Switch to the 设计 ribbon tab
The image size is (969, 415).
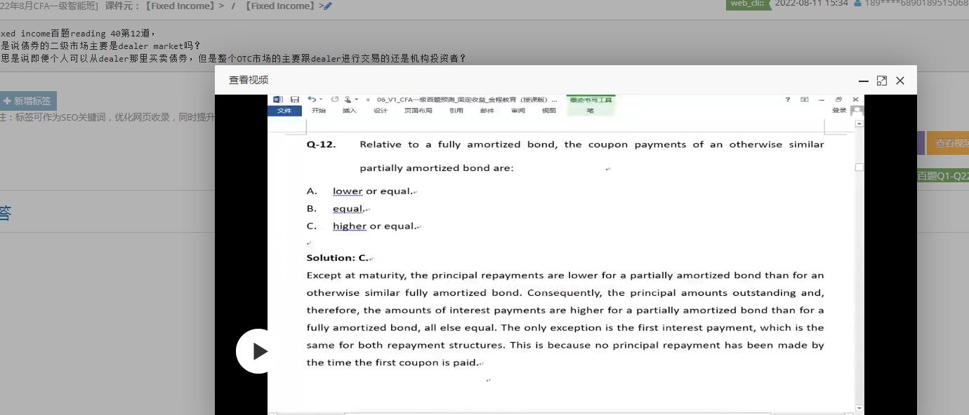pyautogui.click(x=380, y=111)
